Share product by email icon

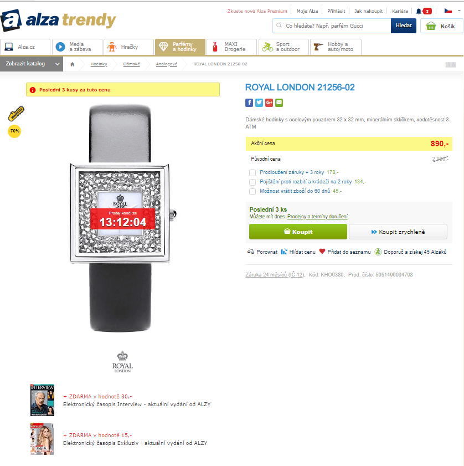[279, 103]
